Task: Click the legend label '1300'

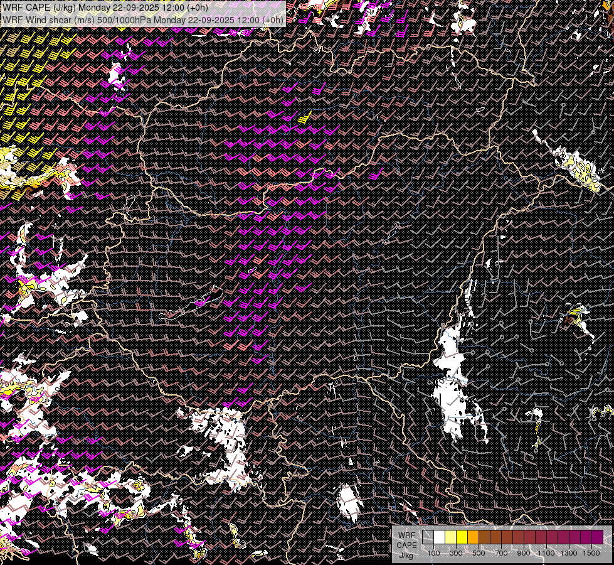Action: click(x=569, y=553)
